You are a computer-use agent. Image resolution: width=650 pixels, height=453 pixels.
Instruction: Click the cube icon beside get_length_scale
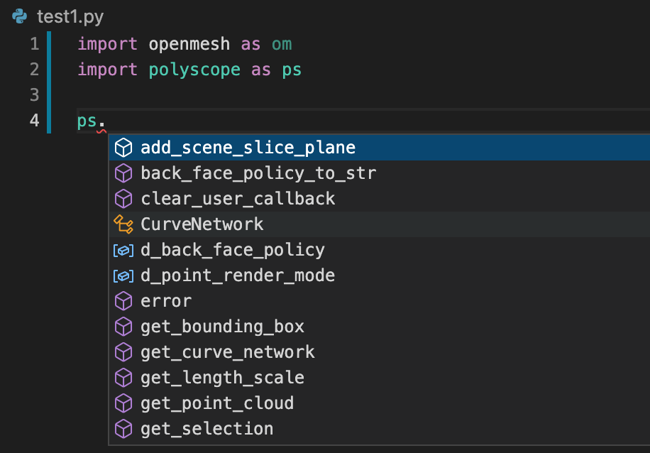[x=123, y=378]
